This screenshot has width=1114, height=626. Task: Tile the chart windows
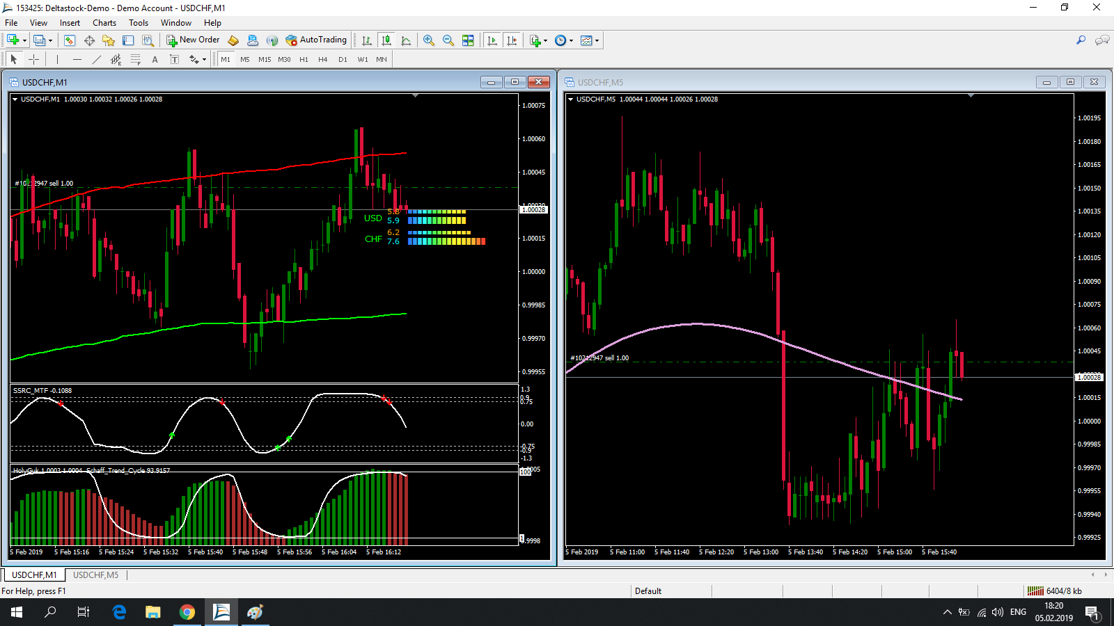tap(468, 40)
